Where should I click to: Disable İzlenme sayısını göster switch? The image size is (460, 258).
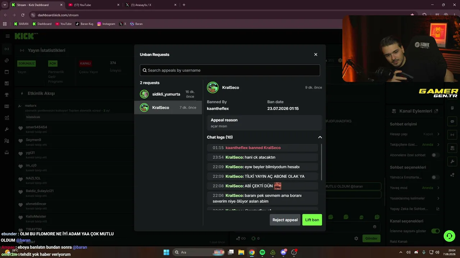pos(435,231)
